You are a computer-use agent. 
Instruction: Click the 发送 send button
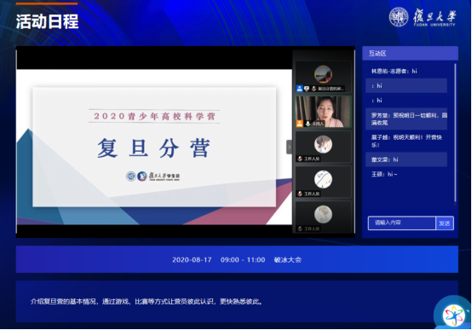click(x=444, y=223)
